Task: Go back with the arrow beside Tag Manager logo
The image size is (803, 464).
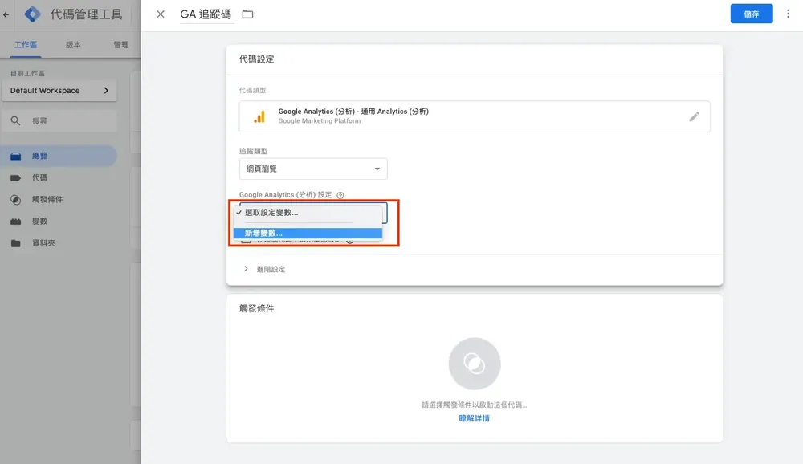Action: tap(6, 14)
